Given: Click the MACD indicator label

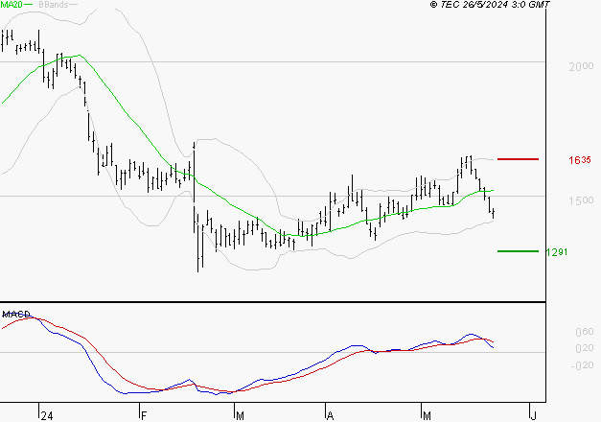Looking at the screenshot, I should [16, 315].
